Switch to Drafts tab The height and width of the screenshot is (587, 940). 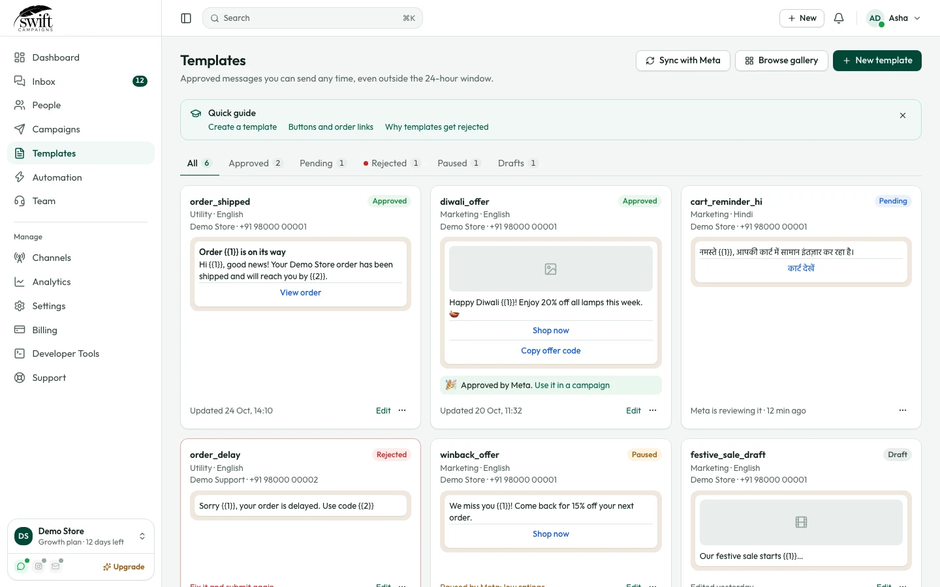[x=518, y=163]
